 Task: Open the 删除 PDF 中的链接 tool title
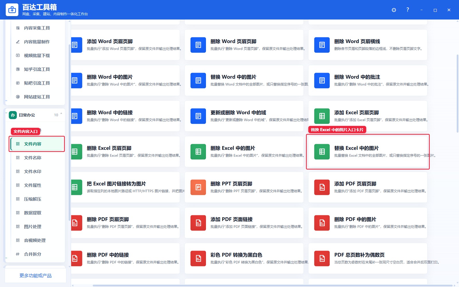tap(108, 255)
